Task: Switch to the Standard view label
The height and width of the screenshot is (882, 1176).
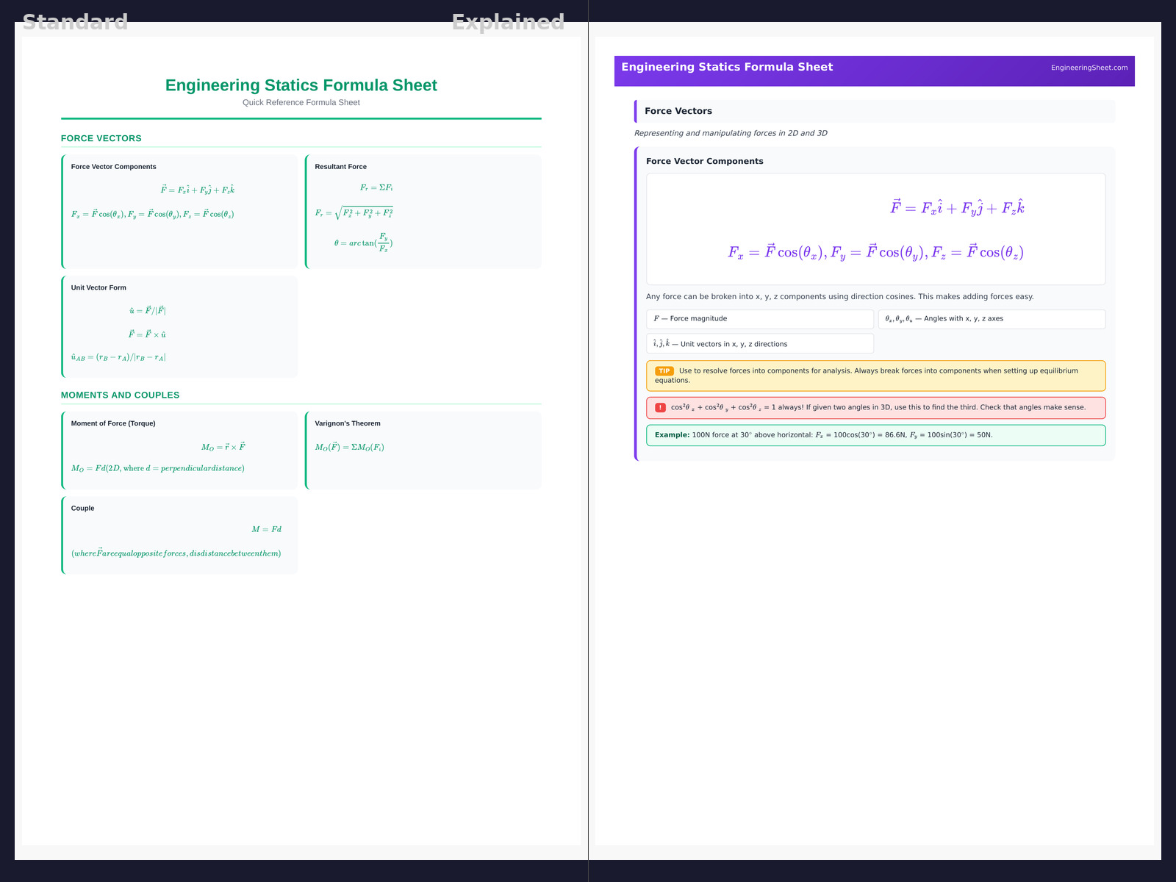Action: click(x=75, y=22)
